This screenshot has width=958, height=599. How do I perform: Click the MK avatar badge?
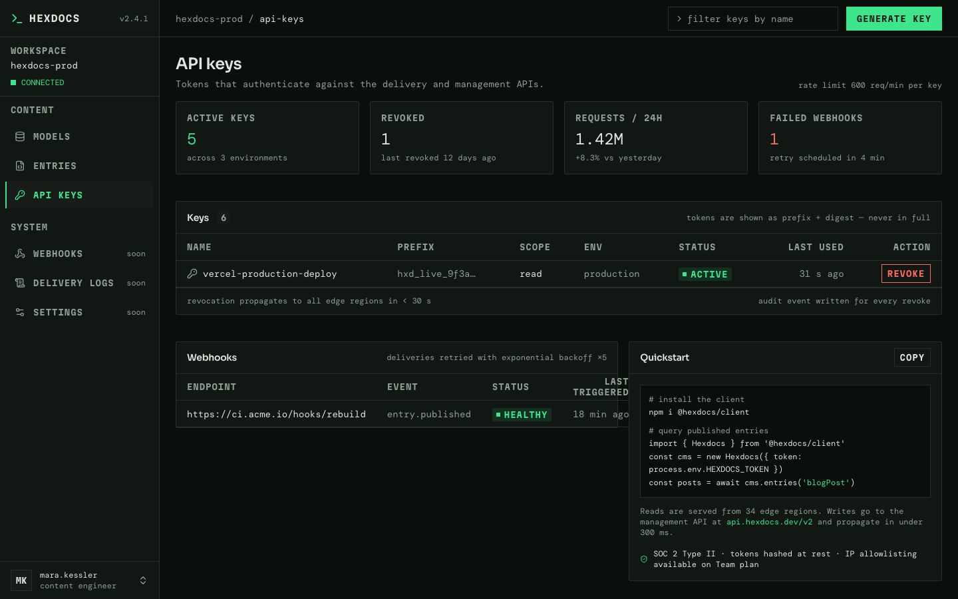tap(21, 580)
